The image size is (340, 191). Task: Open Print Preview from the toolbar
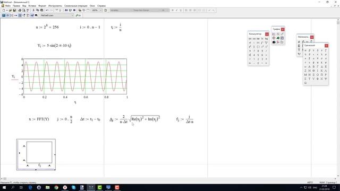click(x=23, y=10)
